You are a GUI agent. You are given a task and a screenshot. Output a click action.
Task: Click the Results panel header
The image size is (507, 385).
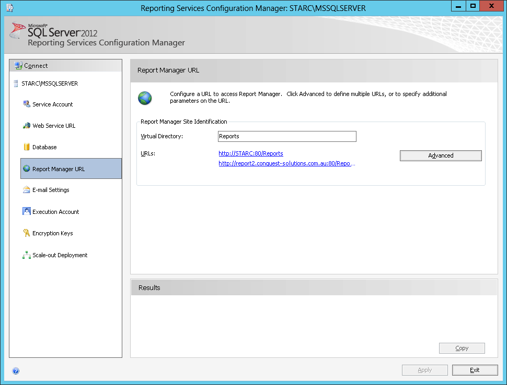click(314, 287)
